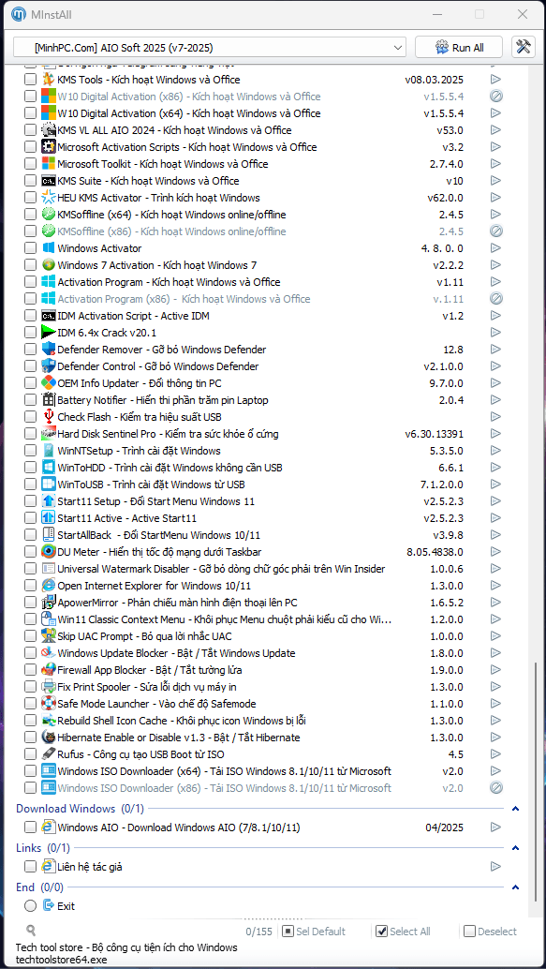Screen dimensions: 546x969
Task: Check the WinToHDD checkbox
Action: pos(30,468)
